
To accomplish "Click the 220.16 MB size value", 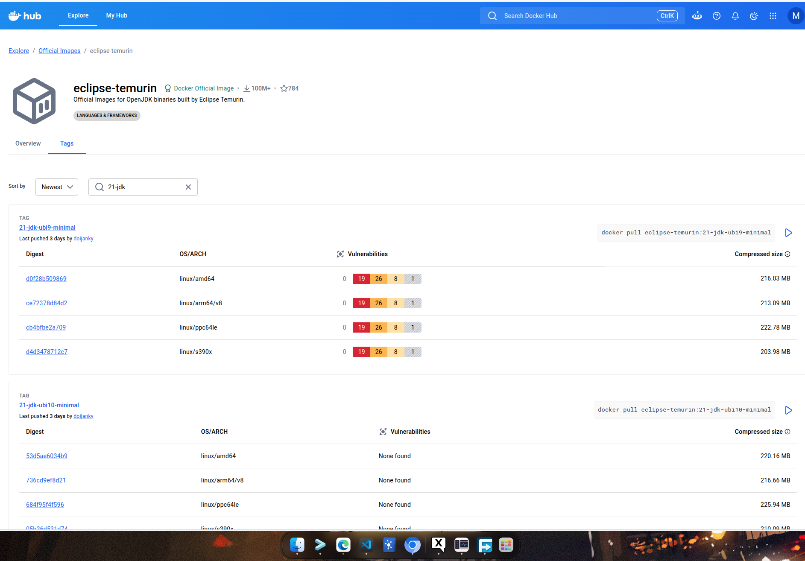I will [x=775, y=456].
